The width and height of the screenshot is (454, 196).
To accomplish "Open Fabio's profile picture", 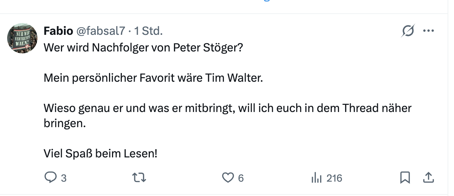I will 22,38.
